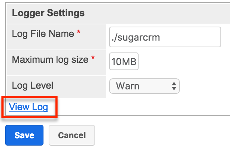230x150 pixels.
Task: Click the Log Level label
Action: pyautogui.click(x=33, y=86)
